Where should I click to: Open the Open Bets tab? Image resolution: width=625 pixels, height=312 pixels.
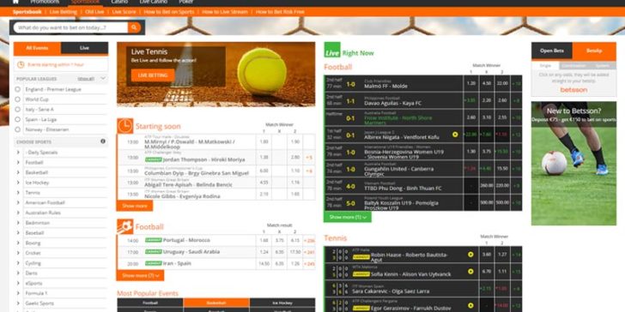[x=552, y=51]
